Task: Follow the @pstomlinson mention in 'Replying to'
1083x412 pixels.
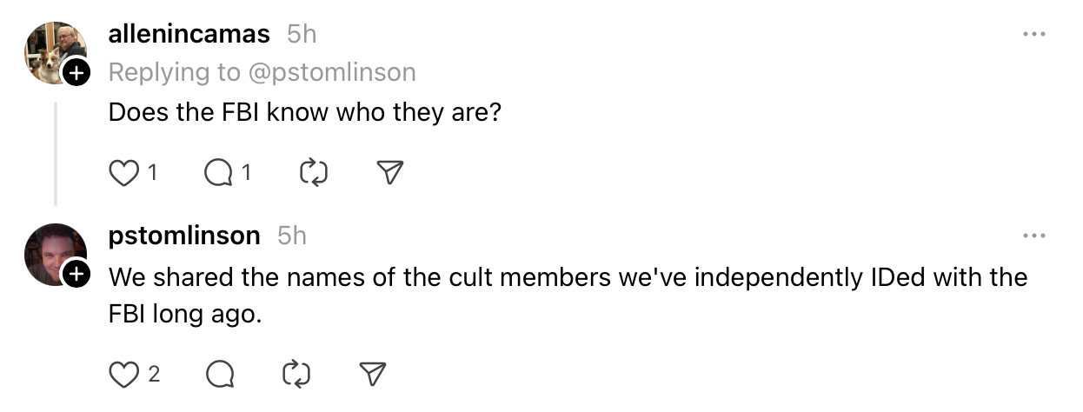Action: pos(332,72)
